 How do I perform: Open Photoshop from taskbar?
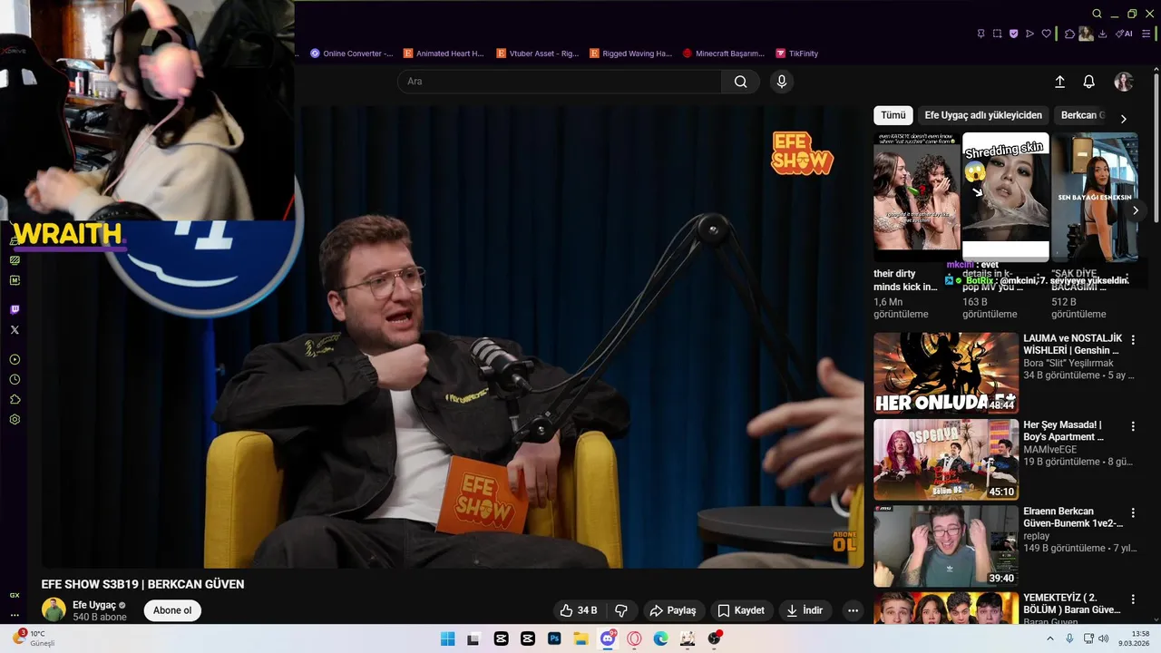(554, 638)
